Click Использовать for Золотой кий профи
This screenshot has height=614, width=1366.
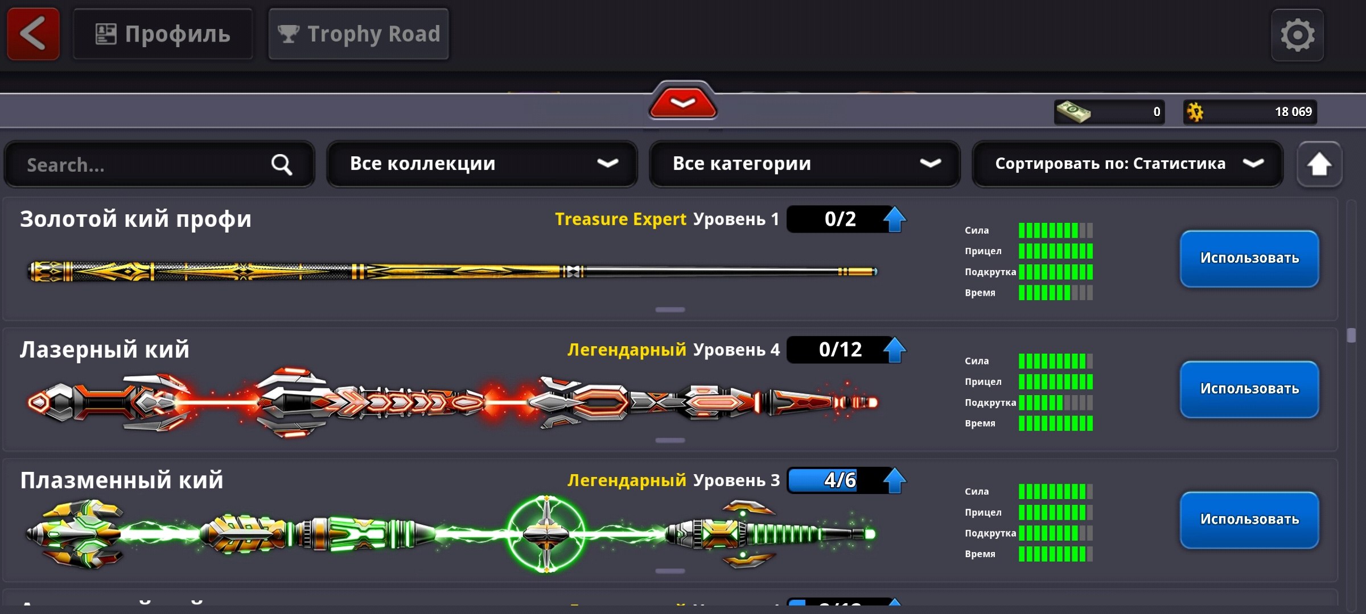pyautogui.click(x=1249, y=258)
